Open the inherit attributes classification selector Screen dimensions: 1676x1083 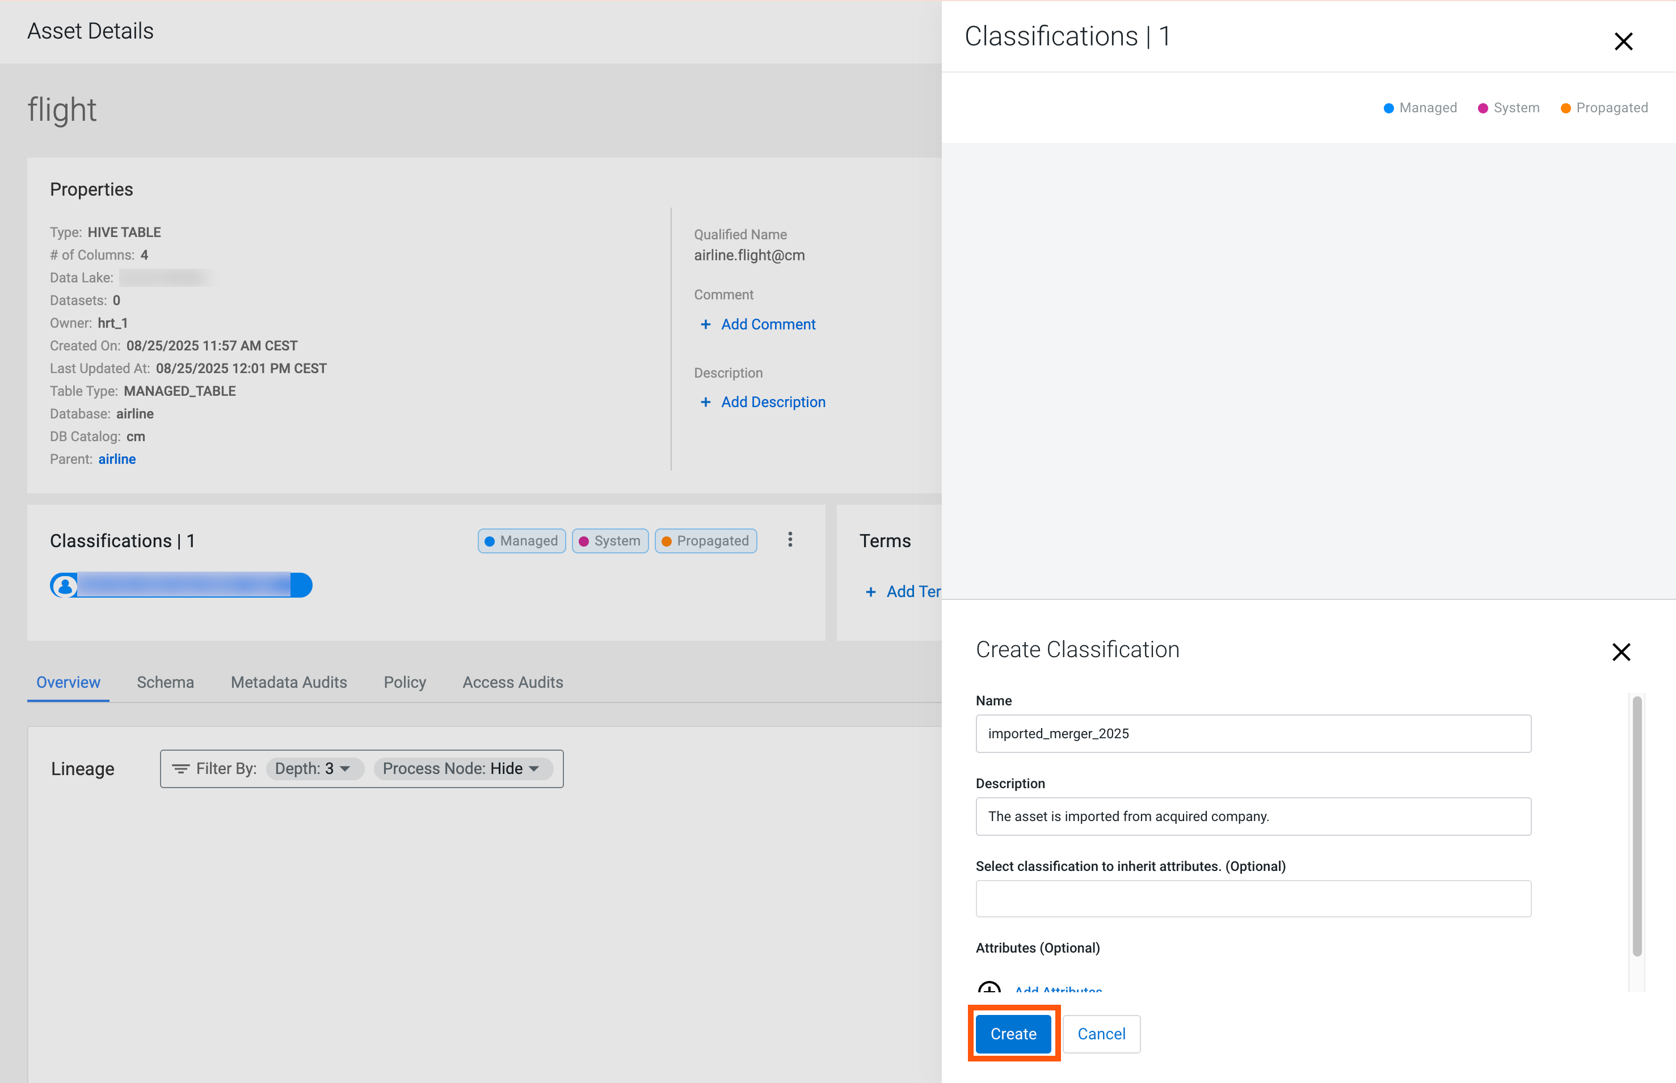pos(1252,898)
